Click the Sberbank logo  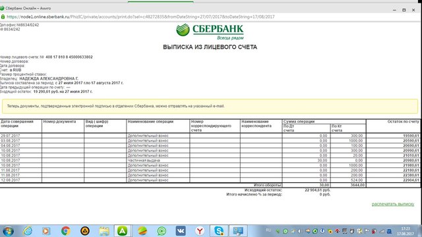pyautogui.click(x=210, y=32)
